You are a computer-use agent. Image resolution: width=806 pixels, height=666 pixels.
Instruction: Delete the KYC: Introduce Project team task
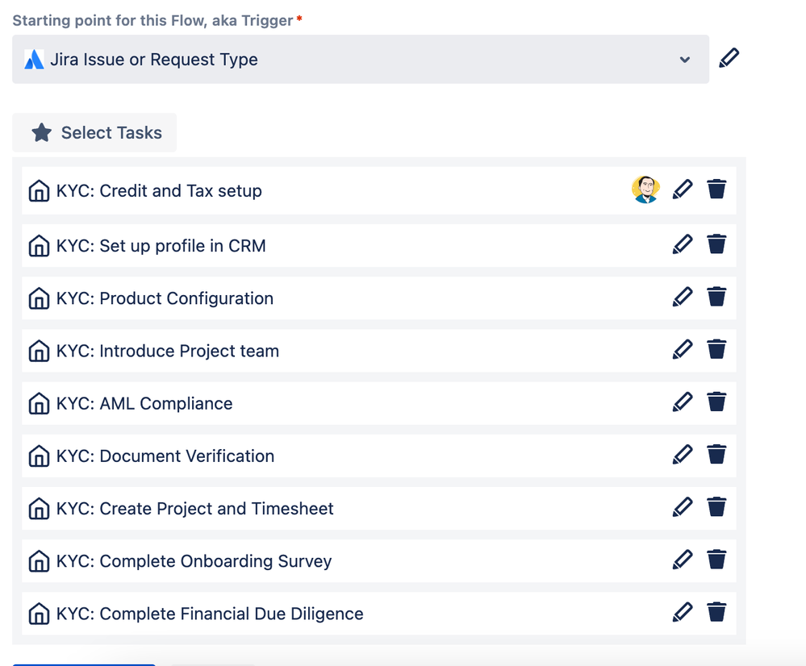click(x=716, y=349)
